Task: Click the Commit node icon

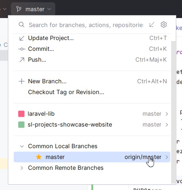Action: pyautogui.click(x=22, y=49)
